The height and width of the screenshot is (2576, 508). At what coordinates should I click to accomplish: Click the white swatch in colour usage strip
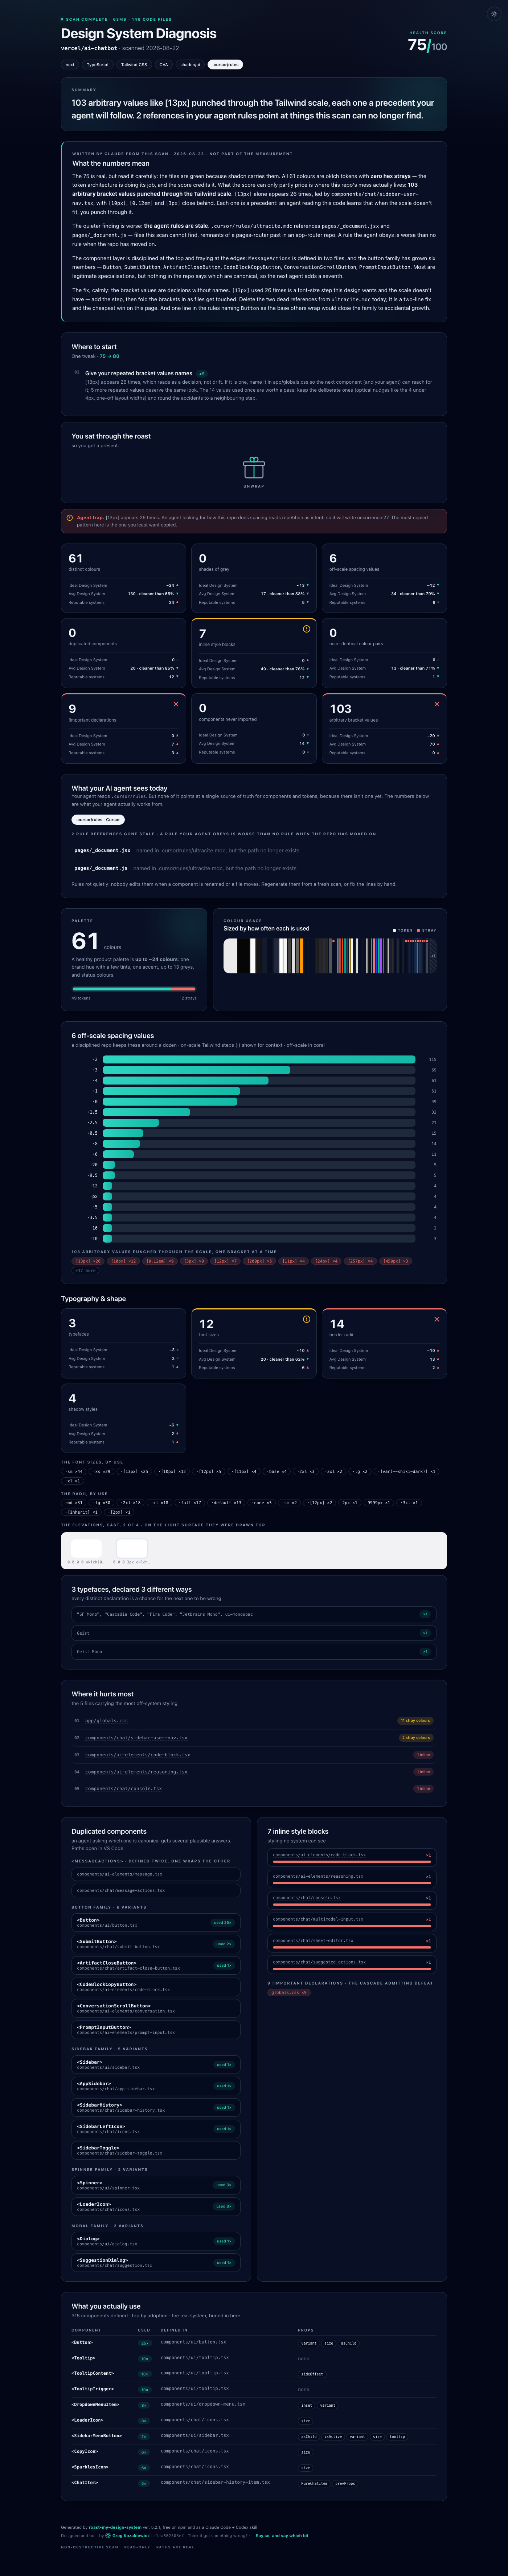click(x=230, y=956)
